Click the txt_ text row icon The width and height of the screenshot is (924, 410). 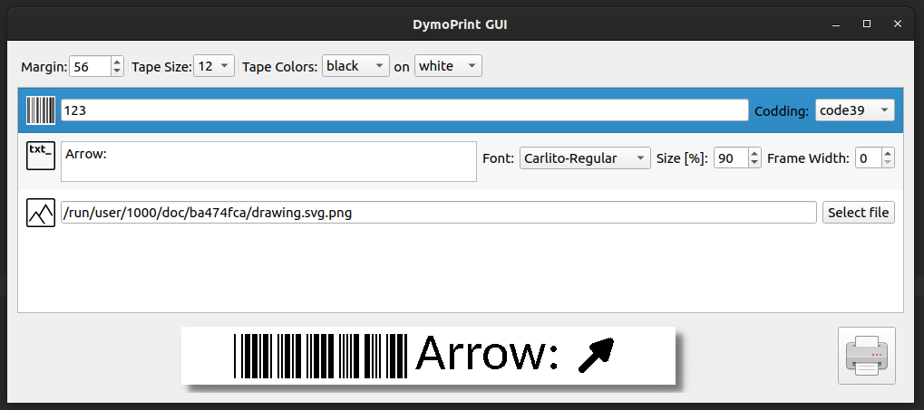click(x=41, y=156)
